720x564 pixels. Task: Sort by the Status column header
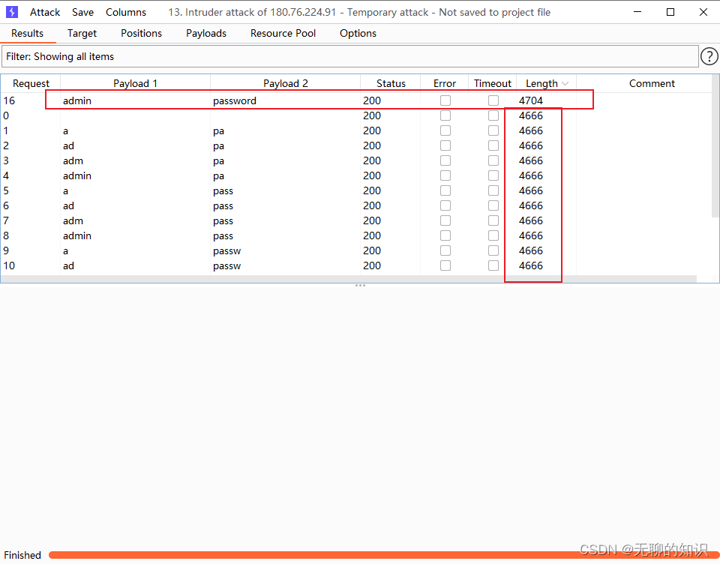(391, 83)
